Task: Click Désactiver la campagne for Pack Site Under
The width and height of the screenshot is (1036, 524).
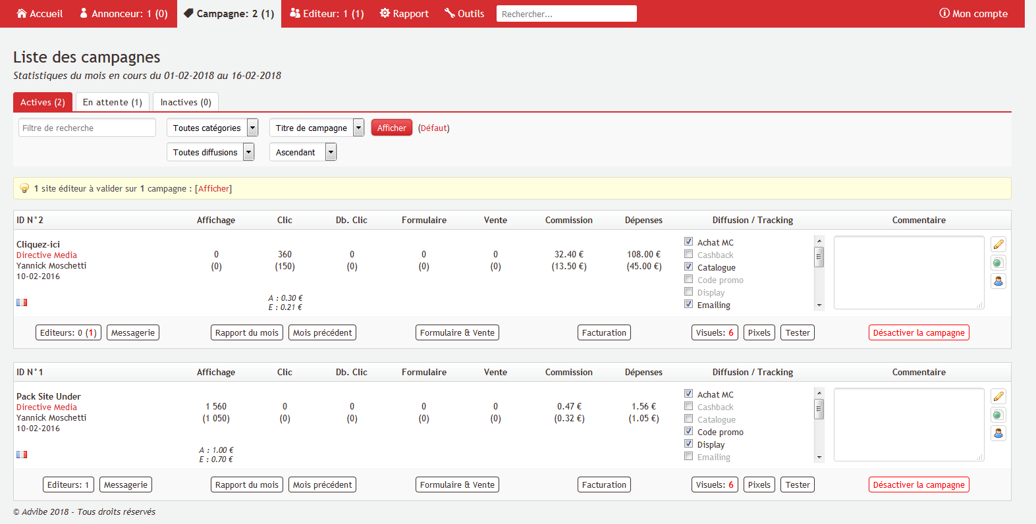Action: (919, 485)
